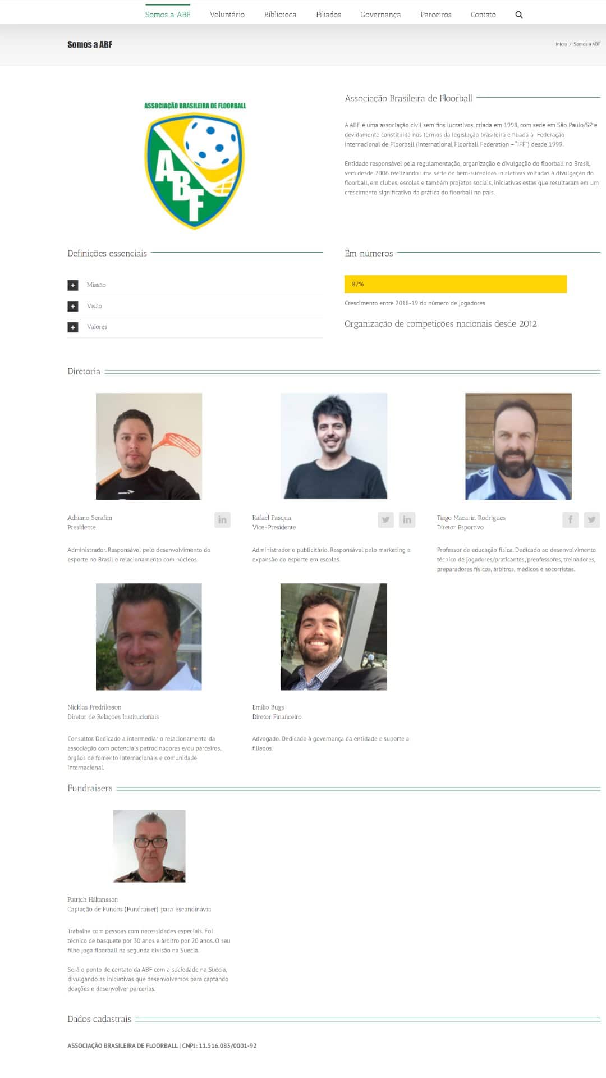The height and width of the screenshot is (1078, 606).
Task: Click Patrich Håkansson's fundraiser photo
Action: tap(149, 846)
